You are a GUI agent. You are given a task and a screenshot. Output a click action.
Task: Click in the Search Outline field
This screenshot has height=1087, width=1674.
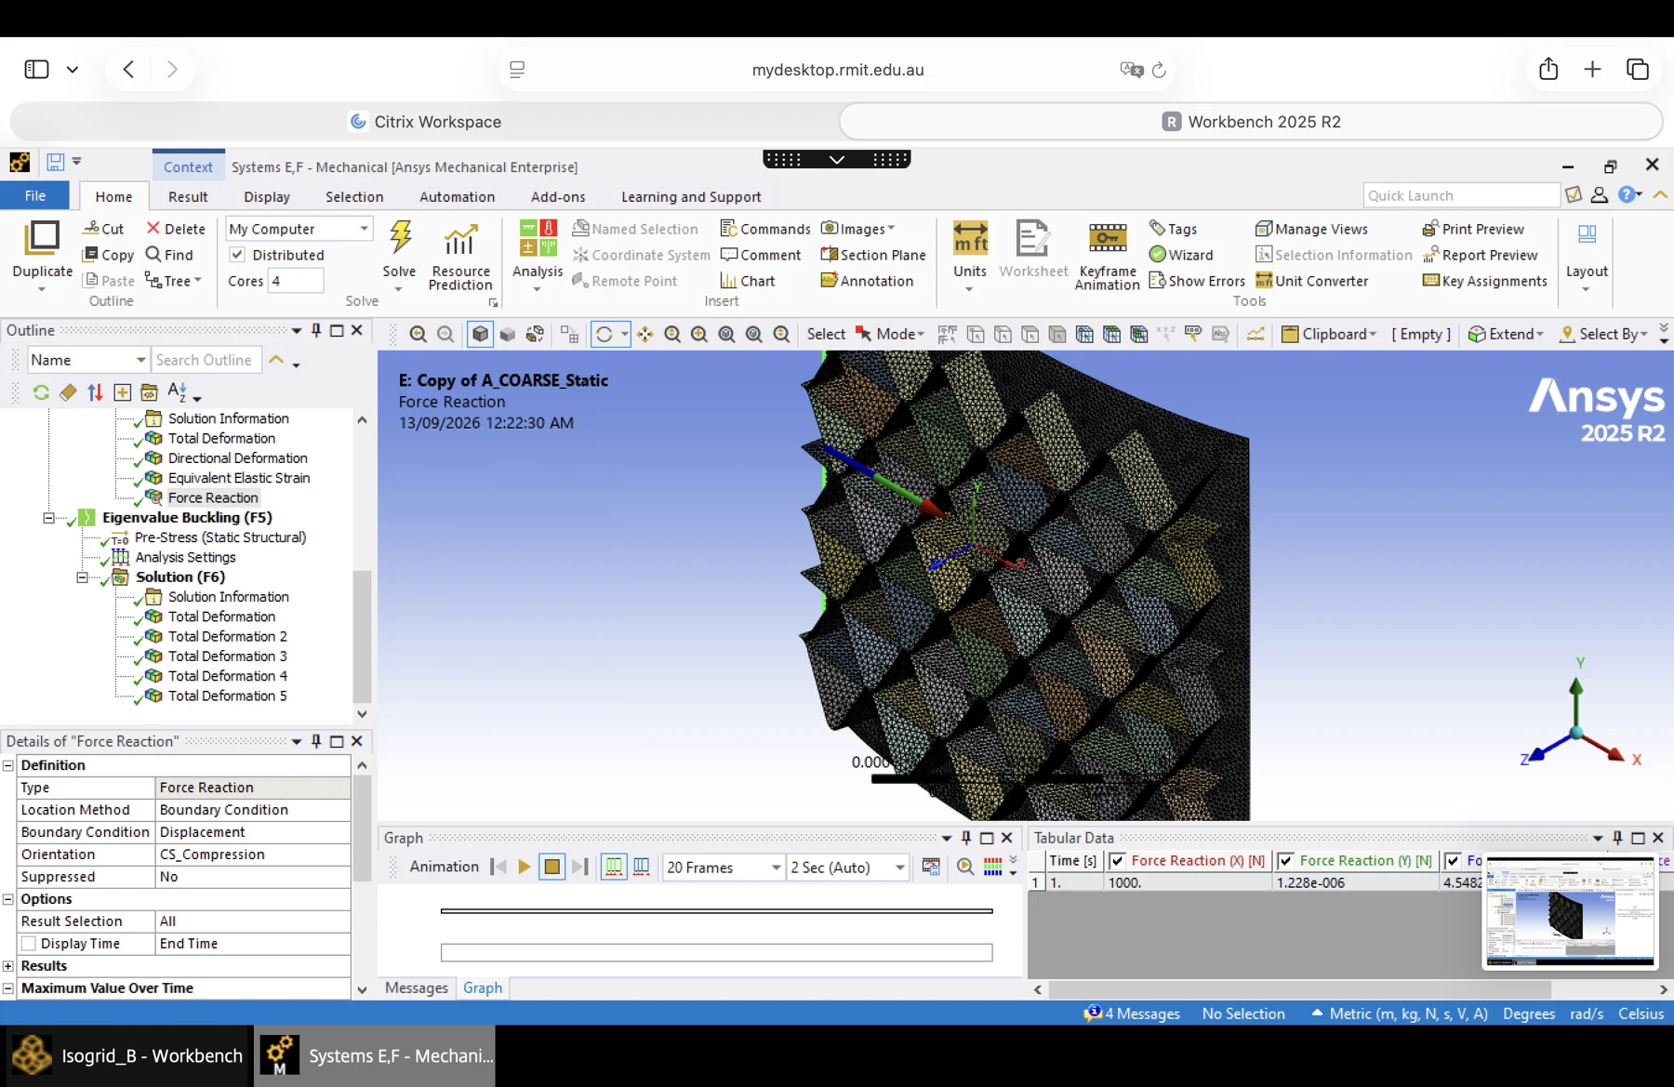tap(205, 360)
